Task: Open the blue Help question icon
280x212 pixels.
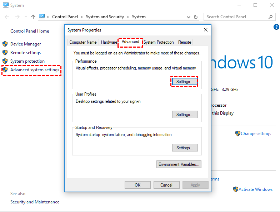Action: click(276, 27)
